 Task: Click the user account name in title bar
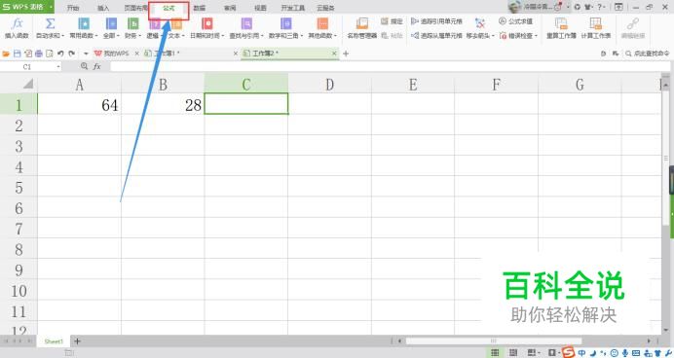click(537, 7)
